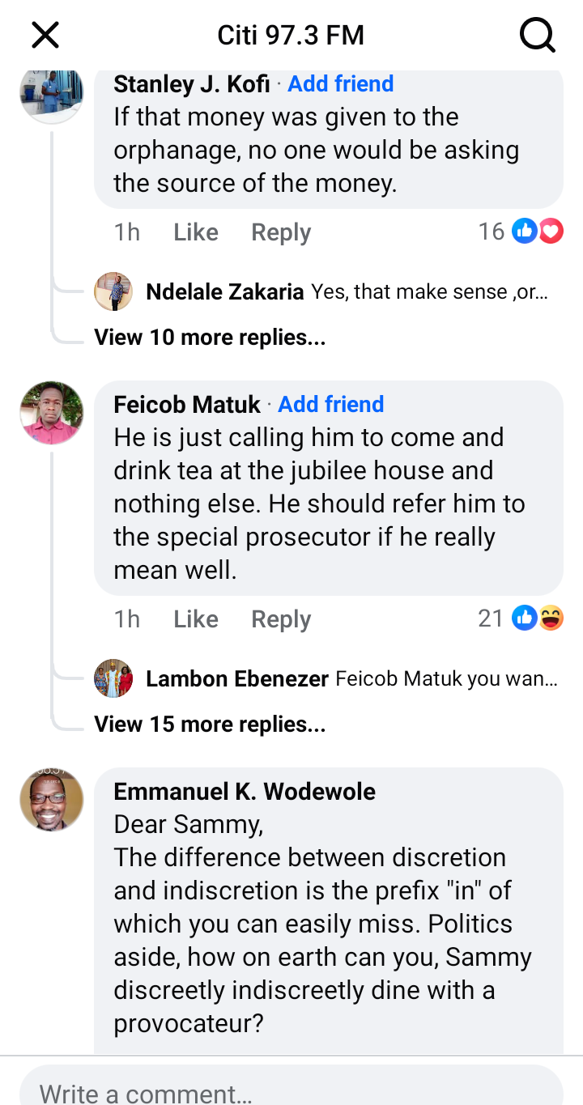Screen dimensions: 583x1105
Task: Tap Lambon Ebenezer's small avatar
Action: tap(113, 678)
